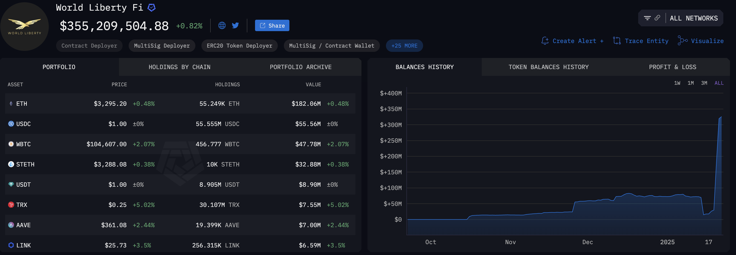Open the Twitter bird icon
The width and height of the screenshot is (736, 255).
point(235,26)
